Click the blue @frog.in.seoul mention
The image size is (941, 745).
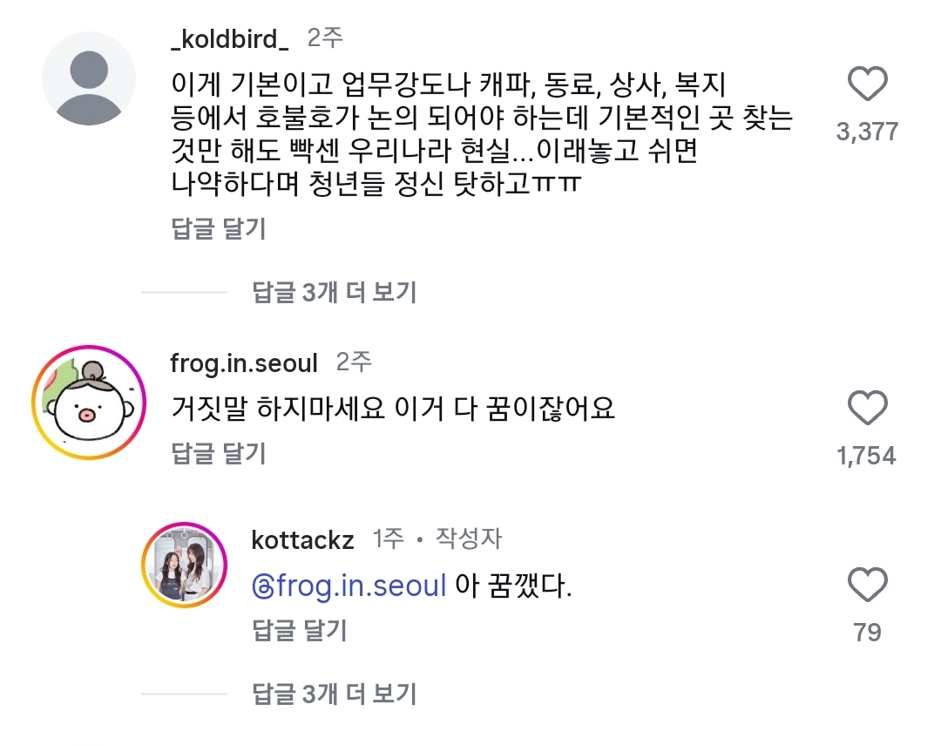pyautogui.click(x=349, y=586)
